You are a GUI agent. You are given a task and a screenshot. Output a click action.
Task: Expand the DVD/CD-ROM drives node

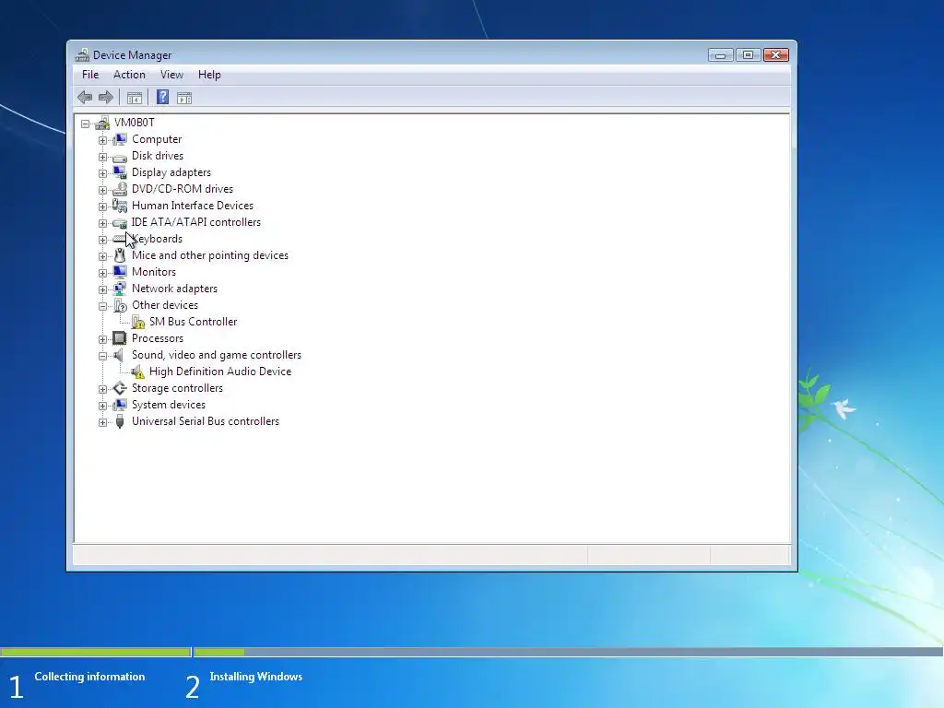click(x=102, y=190)
